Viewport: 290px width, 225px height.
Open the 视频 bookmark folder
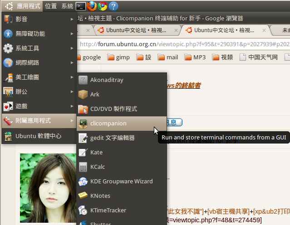(222, 57)
